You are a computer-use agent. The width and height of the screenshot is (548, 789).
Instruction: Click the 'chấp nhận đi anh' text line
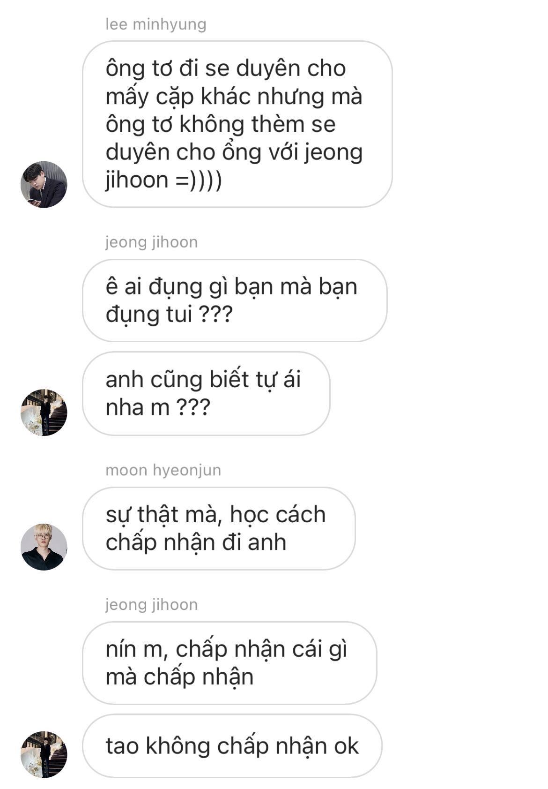[x=196, y=543]
